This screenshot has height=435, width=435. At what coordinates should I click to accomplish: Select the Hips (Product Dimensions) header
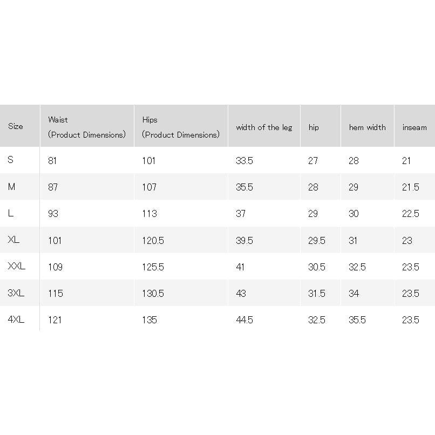coord(181,127)
